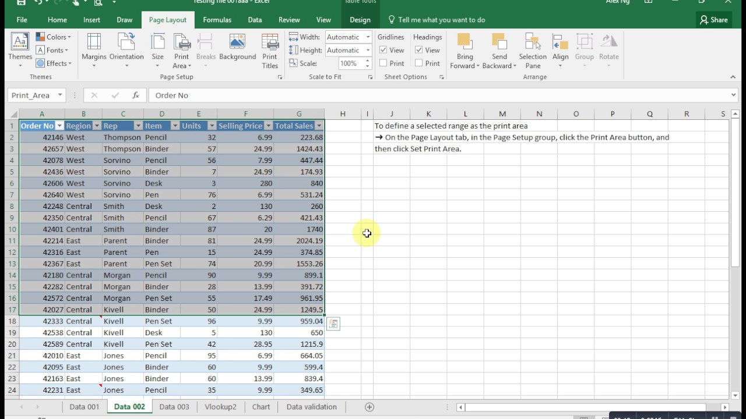The width and height of the screenshot is (746, 419).
Task: Switch to the Insert tab
Action: tap(92, 20)
